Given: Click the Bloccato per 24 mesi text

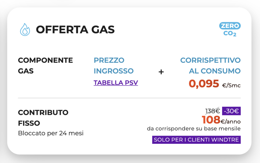Looking at the screenshot, I should click(51, 133).
